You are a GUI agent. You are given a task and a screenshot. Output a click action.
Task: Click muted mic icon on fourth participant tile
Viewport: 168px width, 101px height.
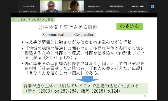tap(85, 12)
